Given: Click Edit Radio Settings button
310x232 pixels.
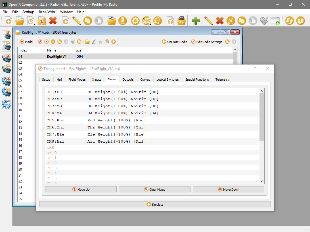Looking at the screenshot, I should pyautogui.click(x=207, y=42).
